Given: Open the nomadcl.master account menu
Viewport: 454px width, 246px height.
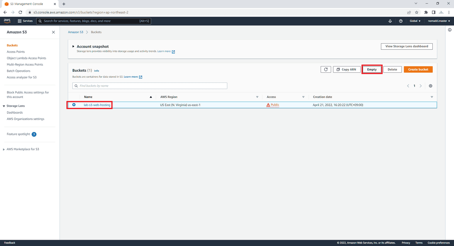Looking at the screenshot, I should 439,21.
